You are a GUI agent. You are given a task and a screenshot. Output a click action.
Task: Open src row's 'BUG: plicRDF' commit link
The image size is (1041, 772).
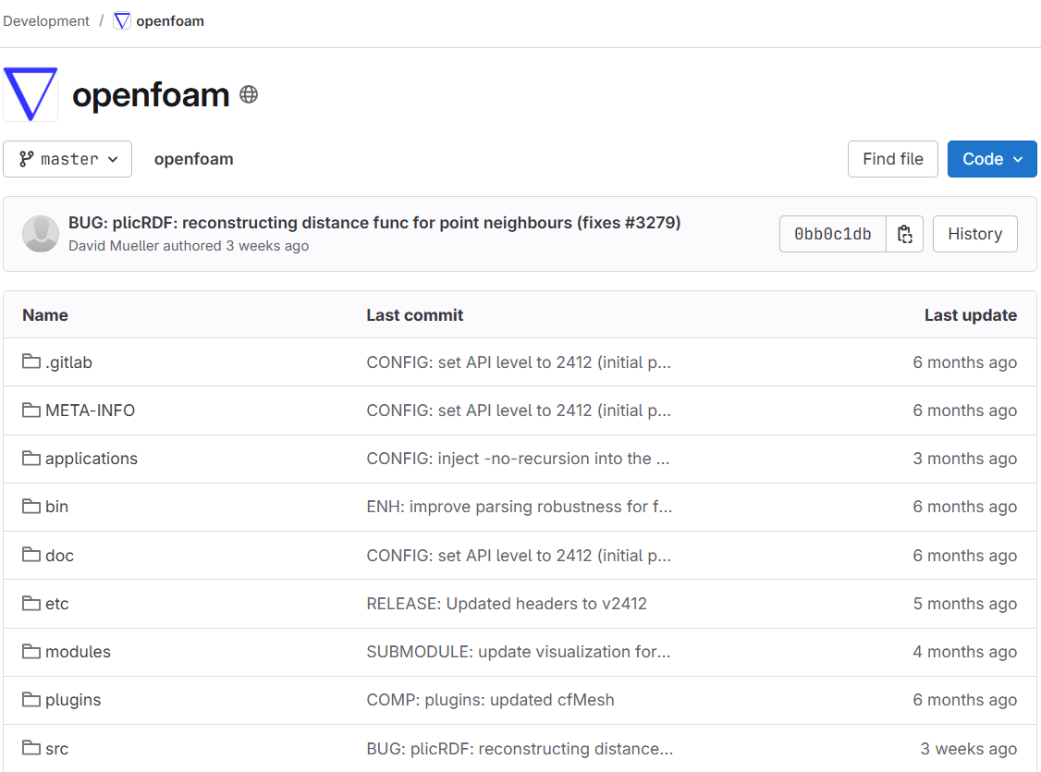pos(520,749)
